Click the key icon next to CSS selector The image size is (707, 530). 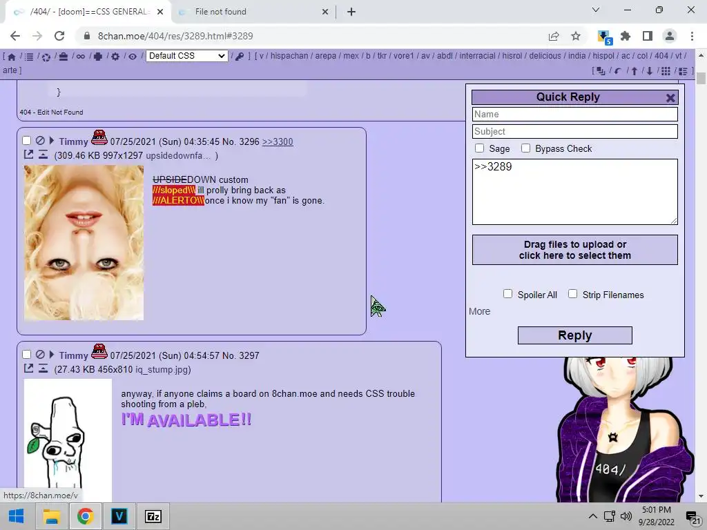(x=240, y=57)
